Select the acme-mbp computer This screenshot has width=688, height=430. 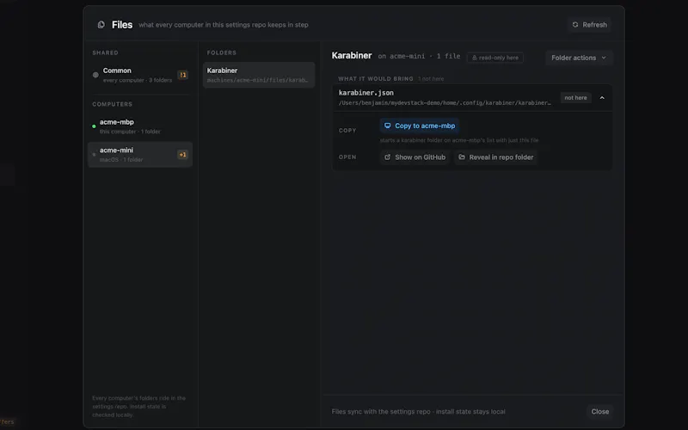[140, 126]
